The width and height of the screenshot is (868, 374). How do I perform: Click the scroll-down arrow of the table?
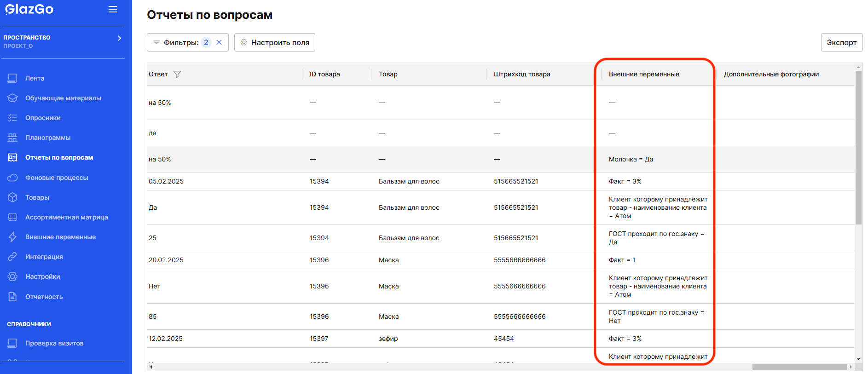858,359
